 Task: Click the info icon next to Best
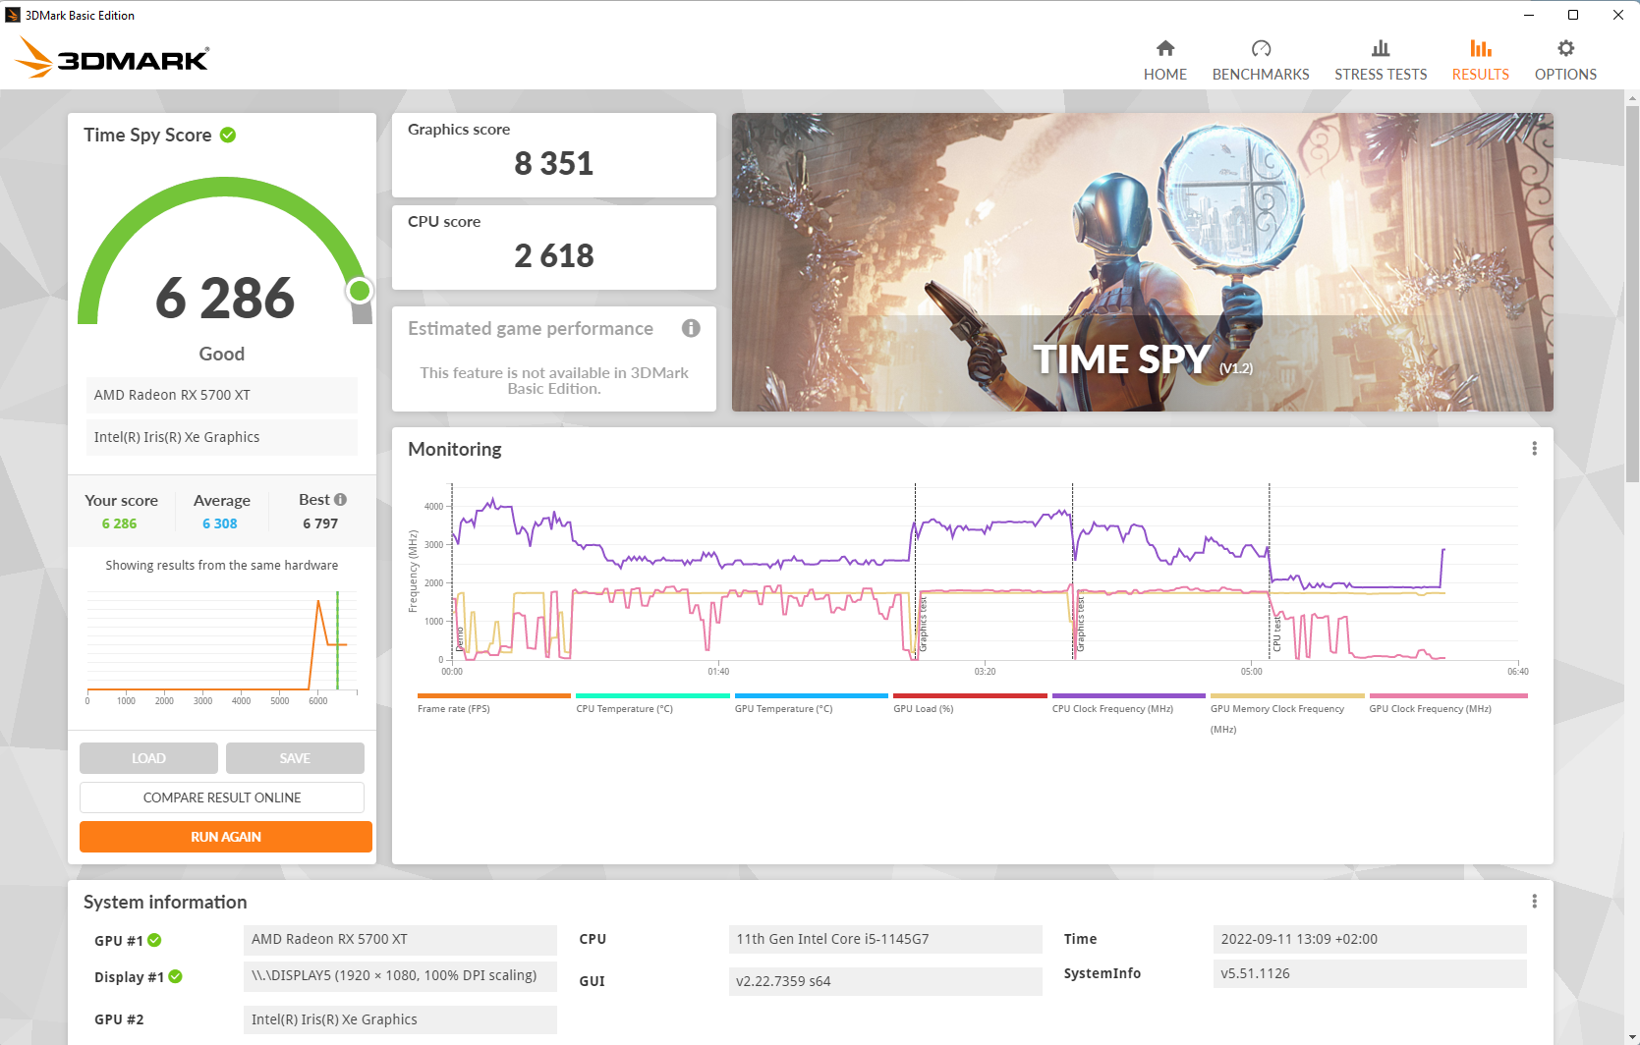[340, 499]
